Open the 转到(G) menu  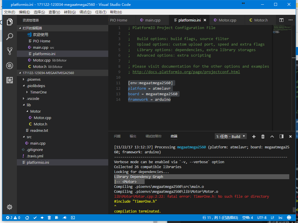click(x=70, y=12)
